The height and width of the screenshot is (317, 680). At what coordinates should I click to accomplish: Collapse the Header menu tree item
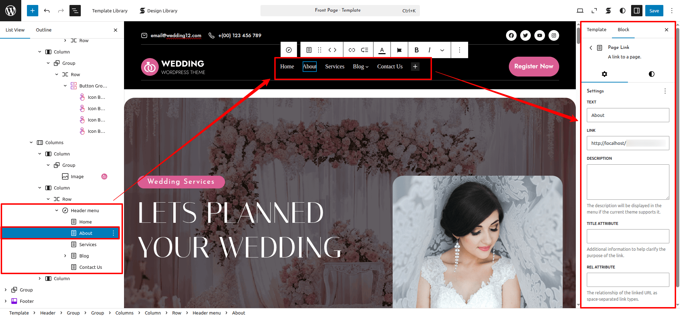tap(57, 210)
